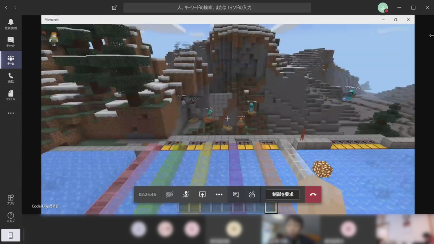This screenshot has width=434, height=244.
Task: Close the shared Minecraft window
Action: coord(408,20)
